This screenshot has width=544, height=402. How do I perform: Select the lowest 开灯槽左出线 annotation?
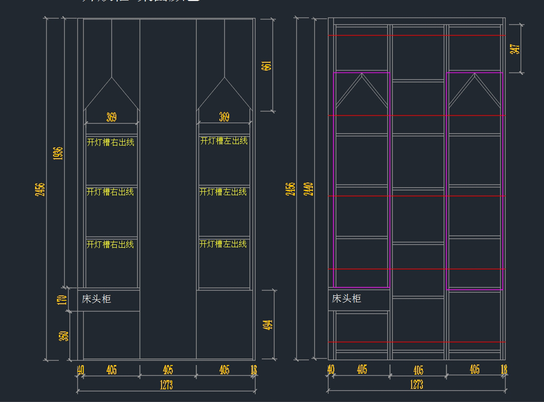(x=223, y=244)
